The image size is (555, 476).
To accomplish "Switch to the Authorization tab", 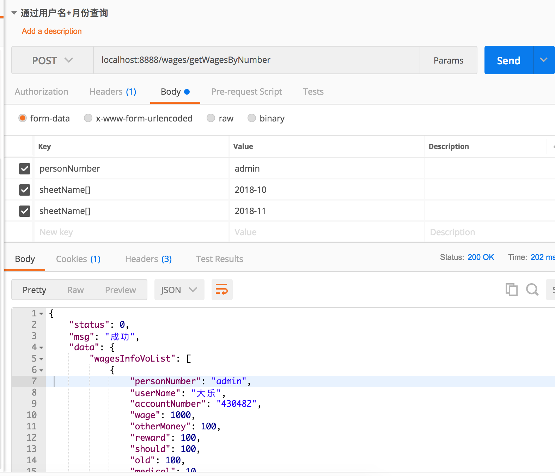I will coord(42,91).
